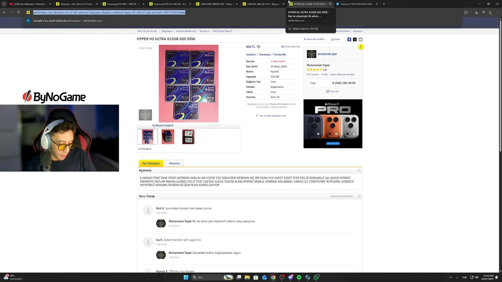Click Donanım breadcrumb link

[204, 31]
